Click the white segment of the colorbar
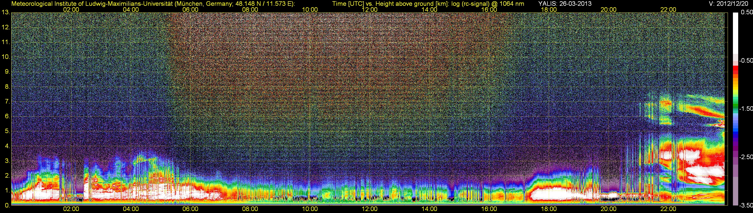Viewport: 753px width, 213px height. pos(735,33)
